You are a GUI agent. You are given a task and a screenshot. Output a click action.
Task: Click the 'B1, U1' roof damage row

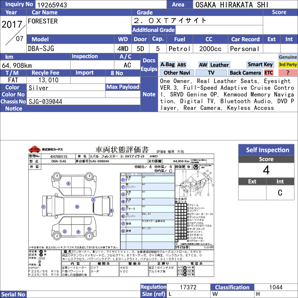pyautogui.click(x=148, y=231)
